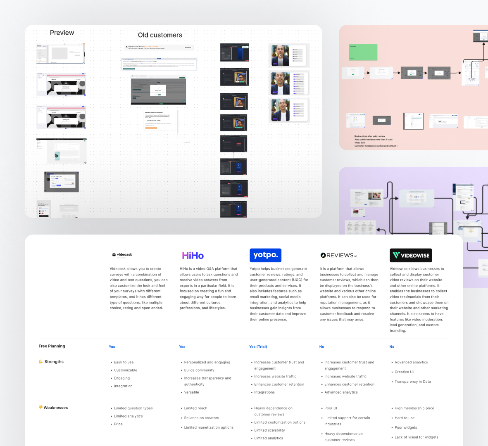Click the 'Poor UI' weakness
Viewport: 488px width, 446px height.
pyautogui.click(x=331, y=408)
